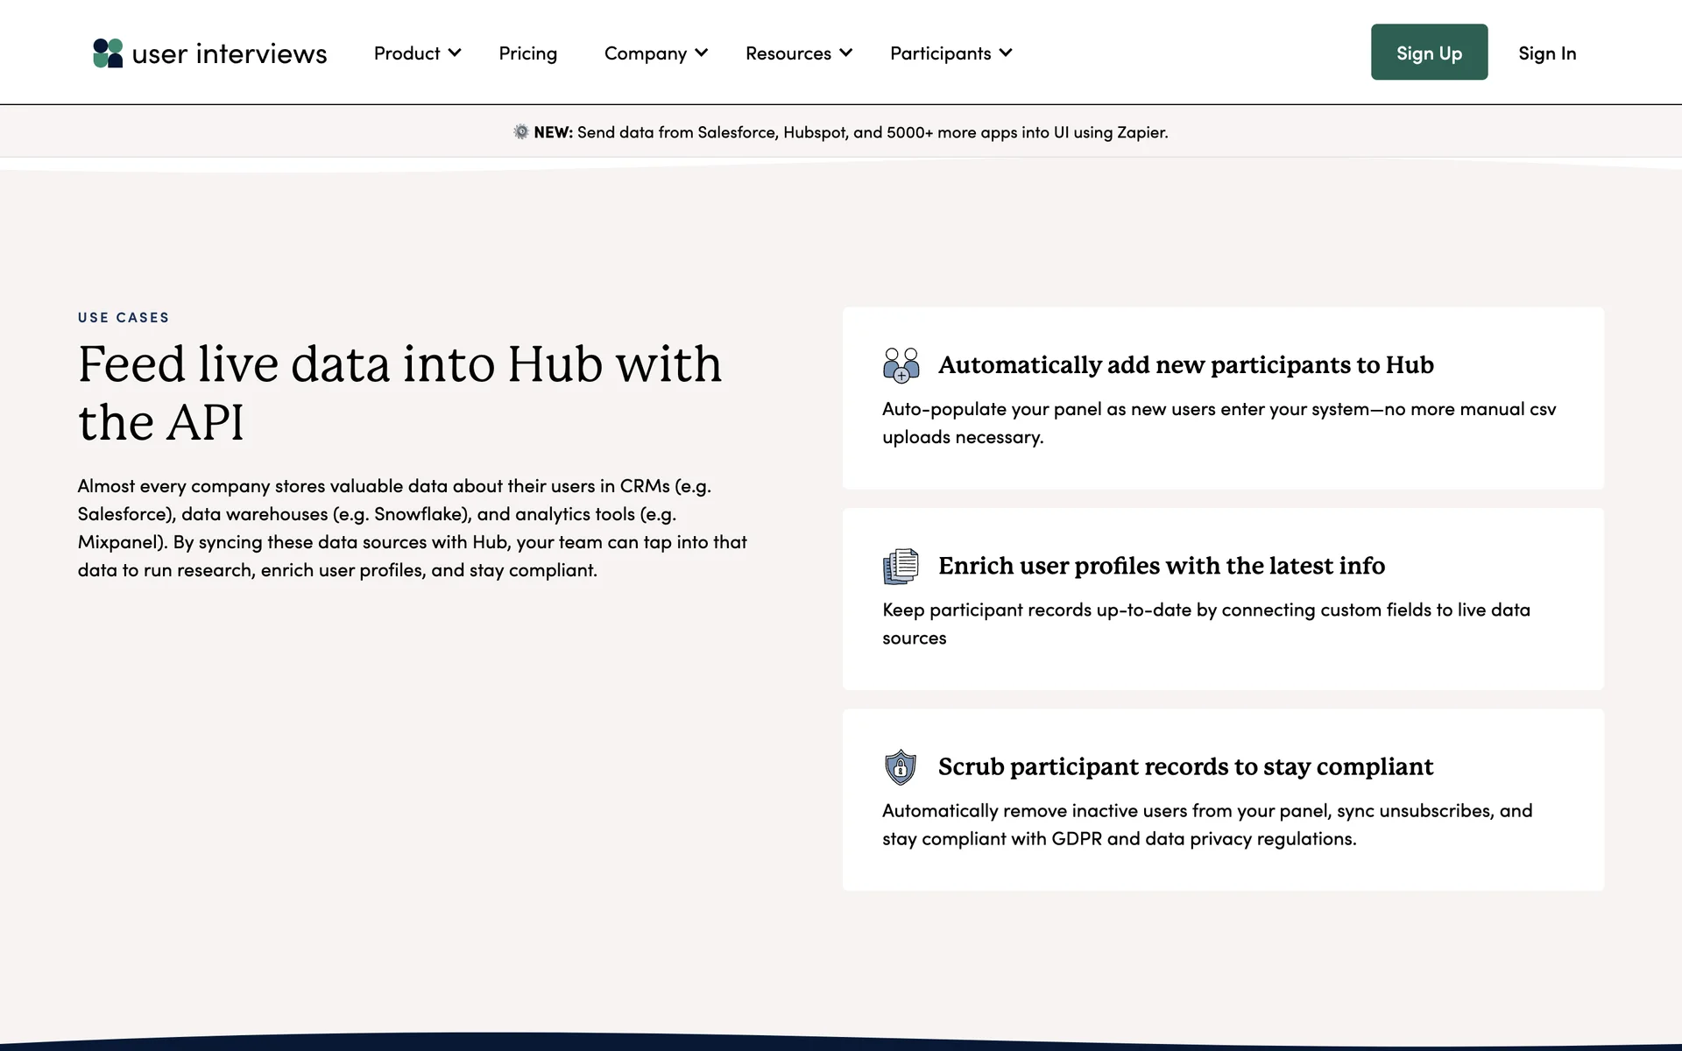The height and width of the screenshot is (1051, 1682).
Task: Click the User Interviews logo icon
Action: tap(108, 53)
